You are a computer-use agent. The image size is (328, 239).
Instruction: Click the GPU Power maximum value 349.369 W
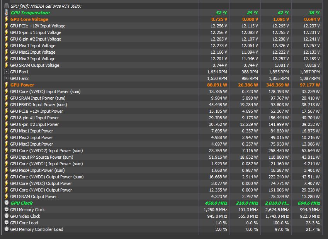(x=277, y=85)
